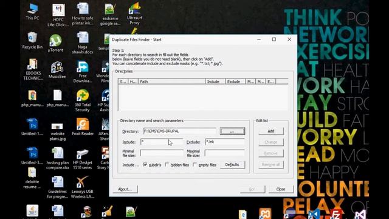Open blank php_manual file icon
Viewport: 389px width, 219px height.
[58, 99]
